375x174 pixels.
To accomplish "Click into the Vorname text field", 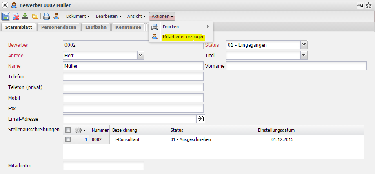I will point(296,66).
